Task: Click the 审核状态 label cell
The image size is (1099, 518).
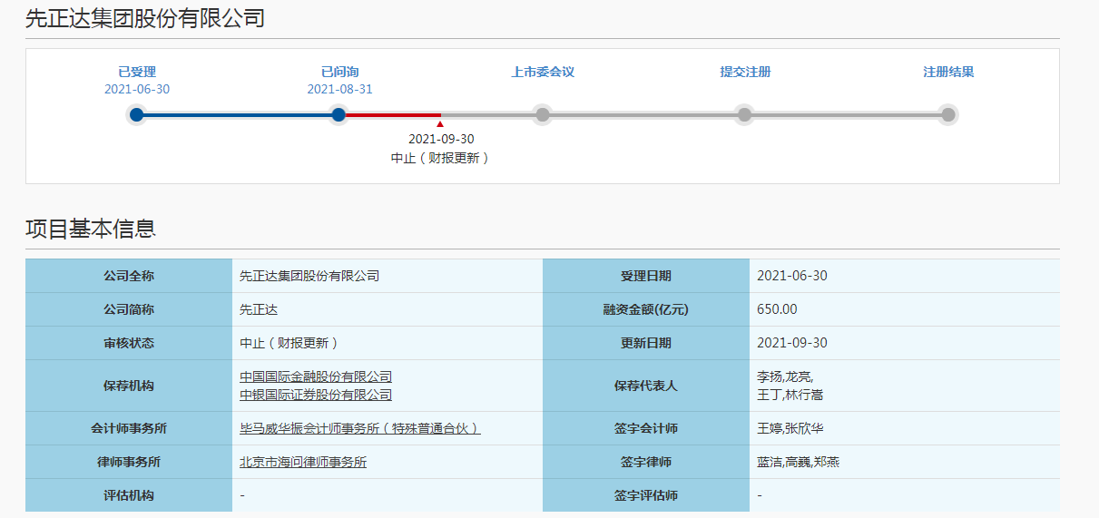Action: pos(129,343)
